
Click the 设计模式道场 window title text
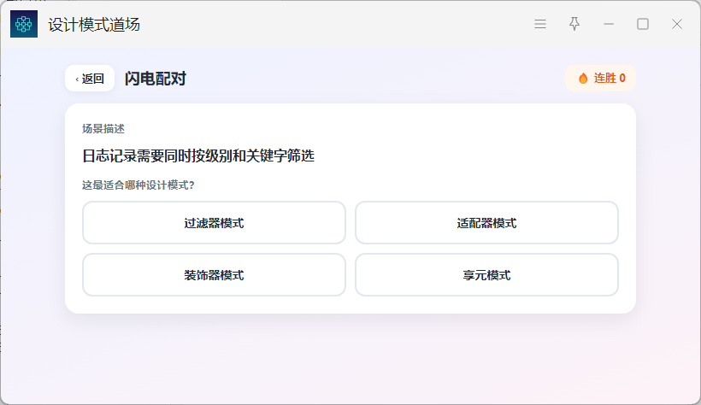(x=94, y=25)
